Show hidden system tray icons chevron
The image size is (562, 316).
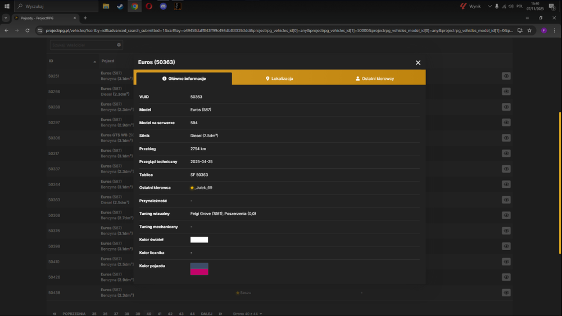click(490, 6)
